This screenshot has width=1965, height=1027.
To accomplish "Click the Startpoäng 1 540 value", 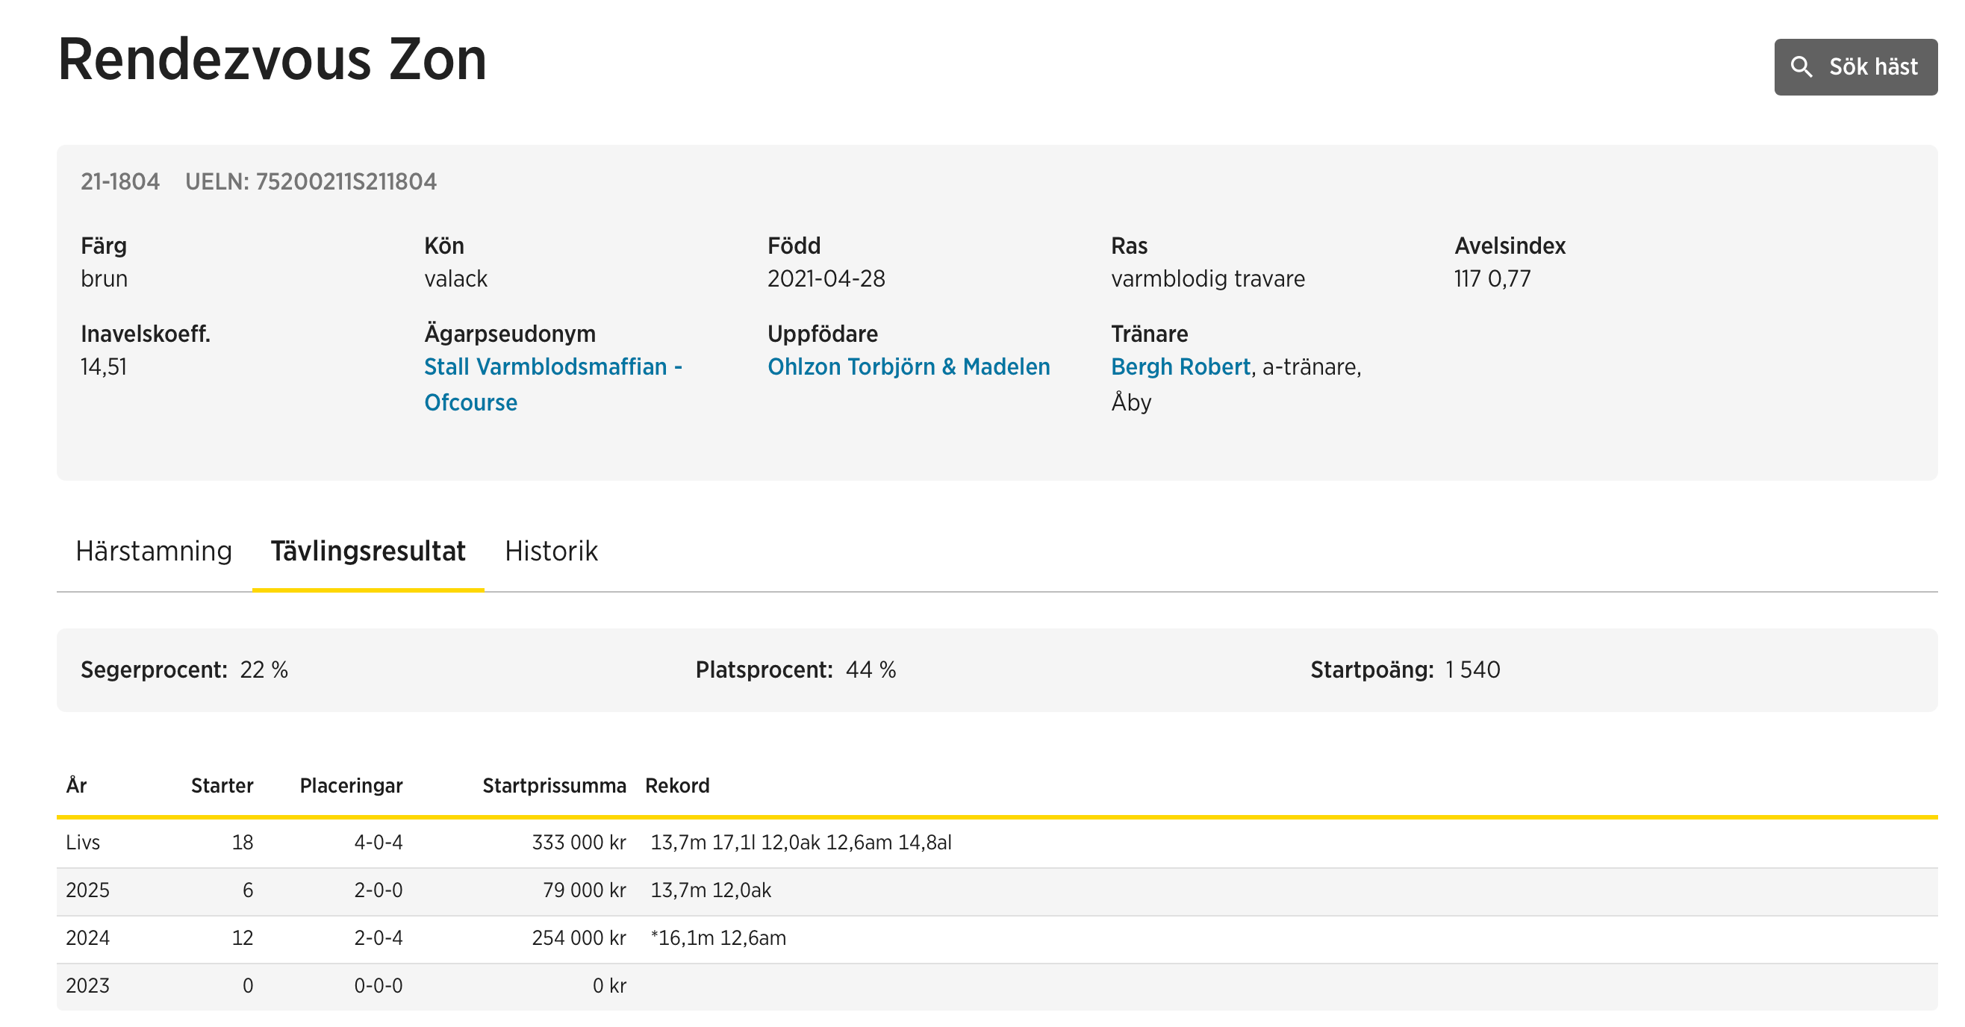I will tap(1472, 669).
